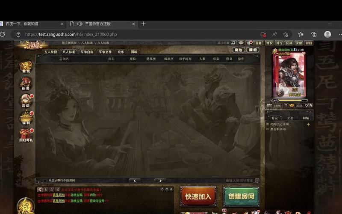This screenshot has height=214, width=342.
Task: Click the 录像 replay button
Action: tap(299, 43)
